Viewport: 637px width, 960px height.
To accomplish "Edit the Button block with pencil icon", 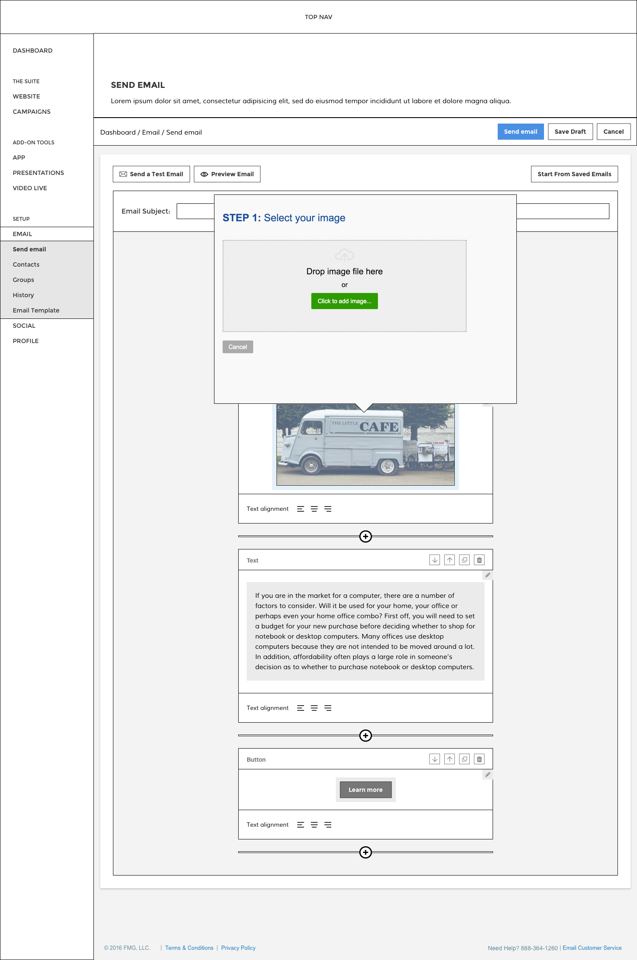I will [488, 774].
